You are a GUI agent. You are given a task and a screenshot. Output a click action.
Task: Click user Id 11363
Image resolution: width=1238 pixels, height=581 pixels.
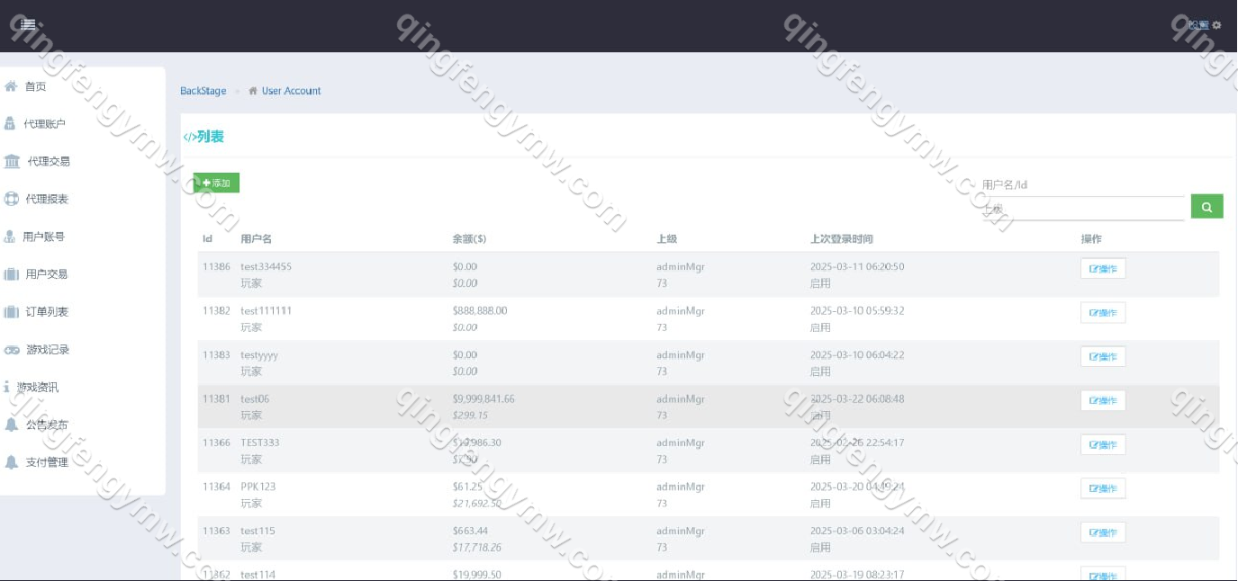click(x=216, y=532)
